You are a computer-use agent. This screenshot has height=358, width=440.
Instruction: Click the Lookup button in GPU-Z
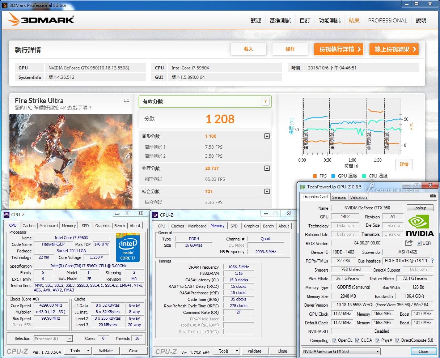click(420, 208)
